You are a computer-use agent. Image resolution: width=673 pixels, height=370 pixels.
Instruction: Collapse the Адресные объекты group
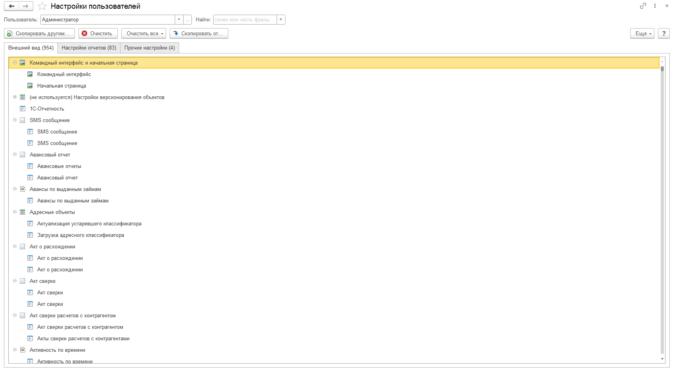15,212
